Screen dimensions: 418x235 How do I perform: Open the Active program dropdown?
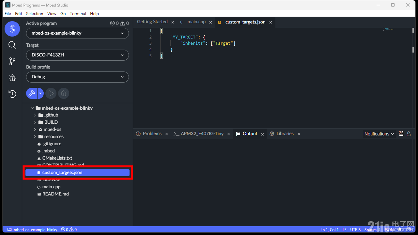77,33
